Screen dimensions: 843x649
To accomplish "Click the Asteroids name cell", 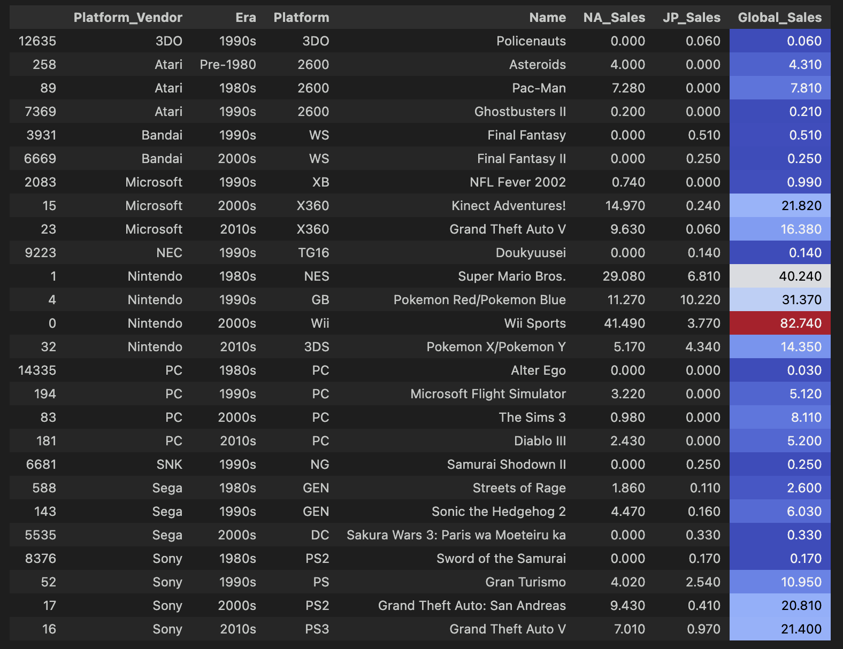I will [x=538, y=65].
